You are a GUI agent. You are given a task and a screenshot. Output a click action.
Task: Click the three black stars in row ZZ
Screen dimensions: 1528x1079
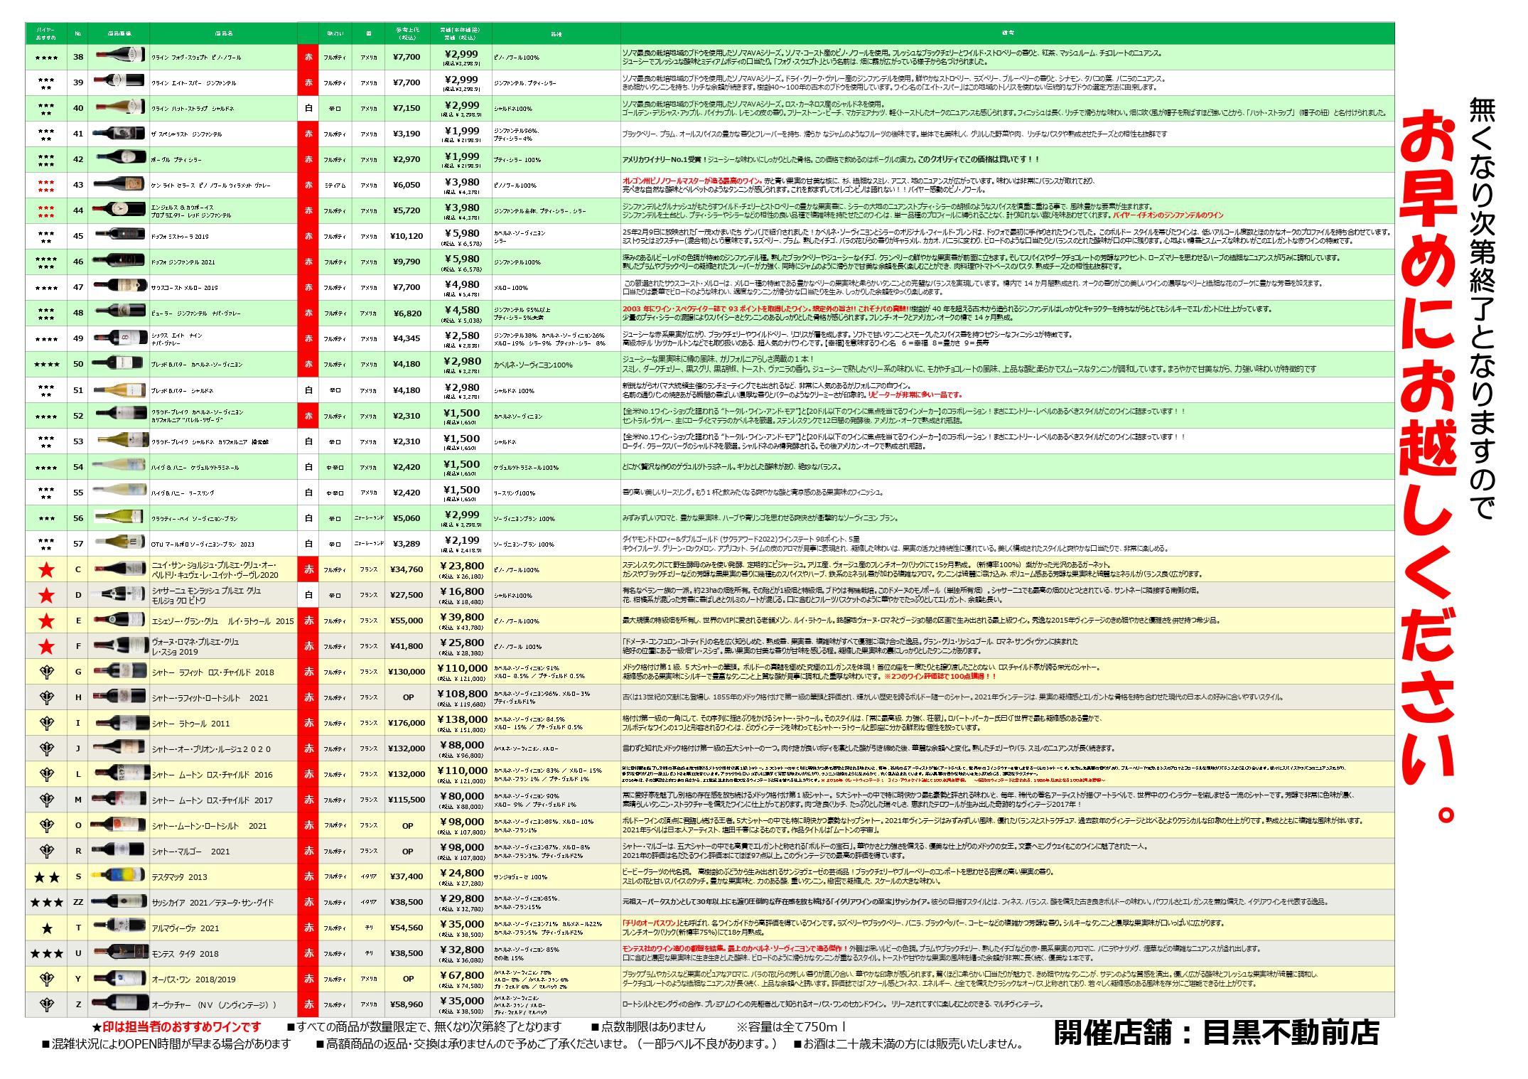tap(46, 903)
